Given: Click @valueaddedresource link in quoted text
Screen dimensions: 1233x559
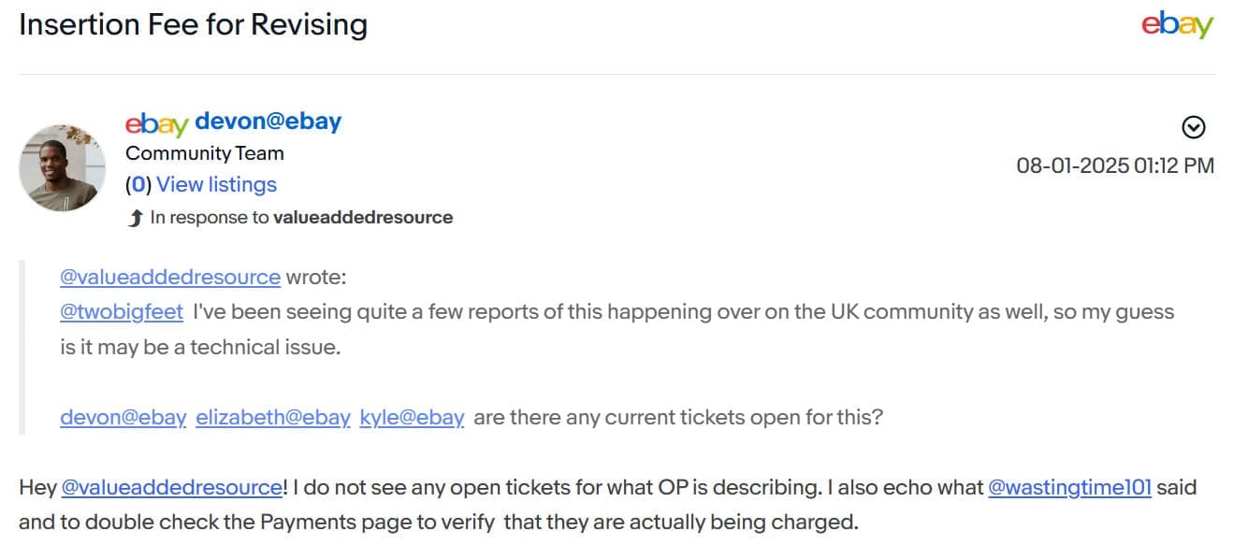Looking at the screenshot, I should coord(170,278).
